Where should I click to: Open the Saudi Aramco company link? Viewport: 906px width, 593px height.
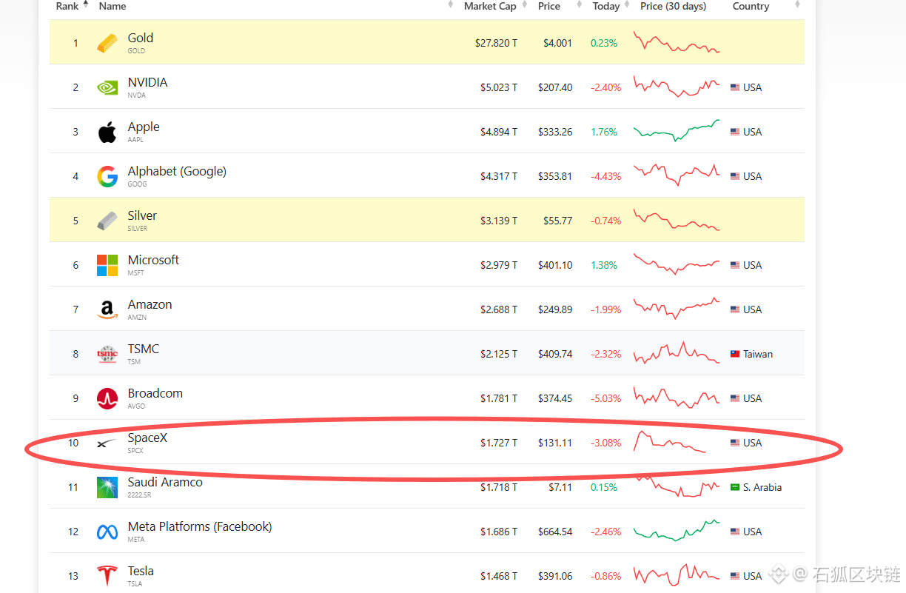click(165, 482)
